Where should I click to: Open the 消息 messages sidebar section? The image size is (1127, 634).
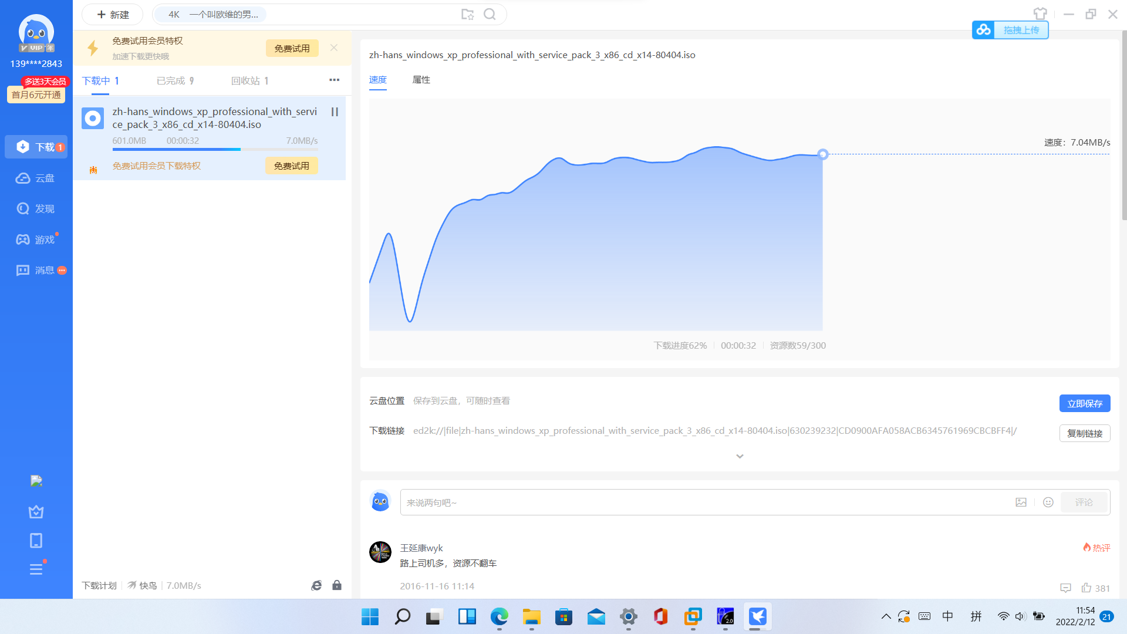[x=36, y=270]
